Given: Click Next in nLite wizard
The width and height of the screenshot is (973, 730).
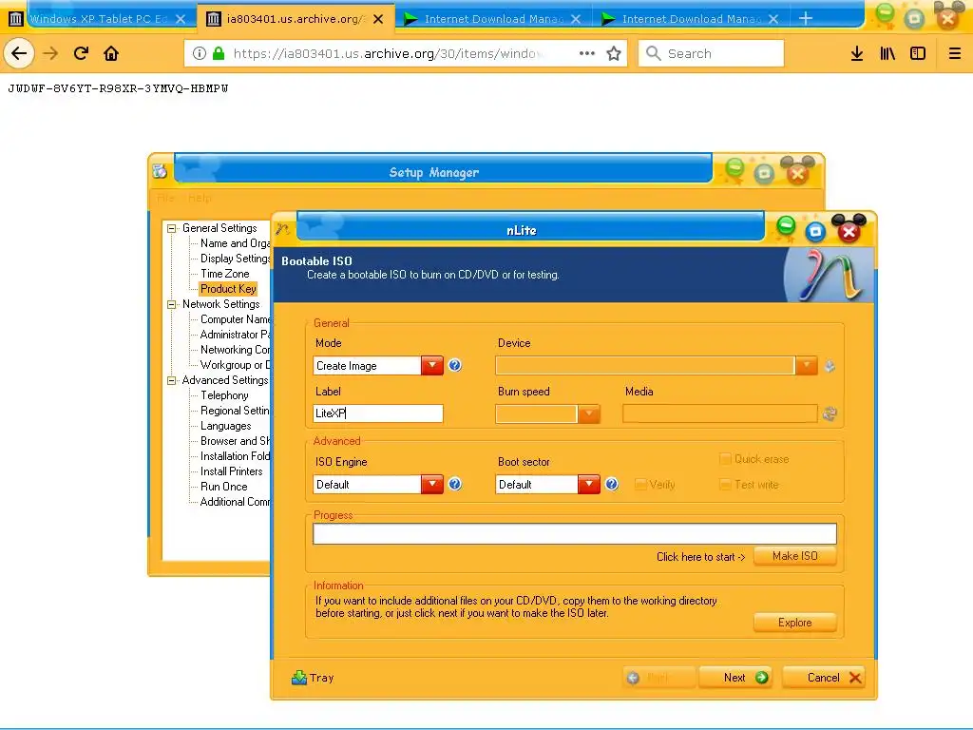Looking at the screenshot, I should pos(735,678).
